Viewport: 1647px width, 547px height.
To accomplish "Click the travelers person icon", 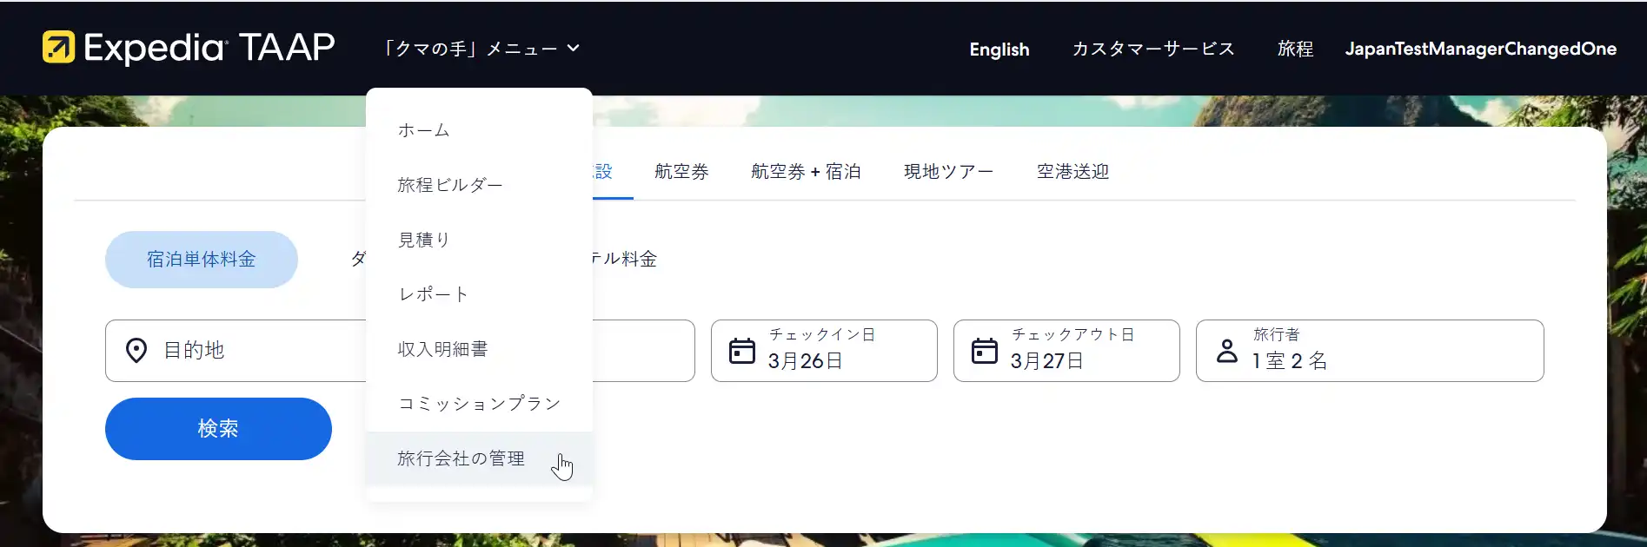I will point(1226,351).
